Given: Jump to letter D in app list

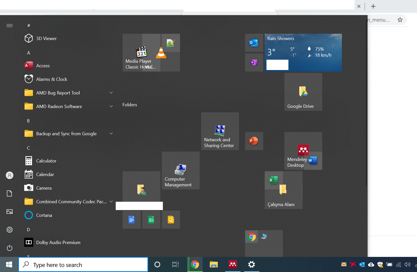Looking at the screenshot, I should pos(28,230).
